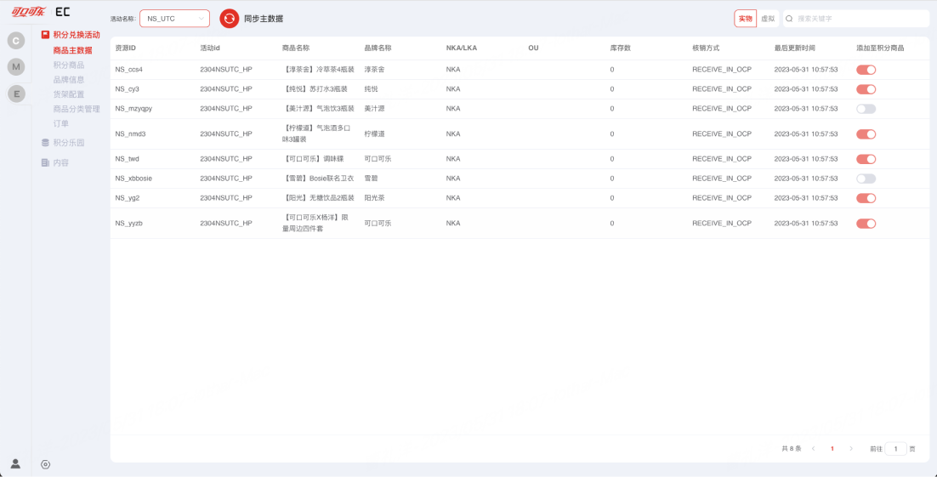The image size is (937, 477).
Task: Select the C circle sidebar icon
Action: [16, 41]
